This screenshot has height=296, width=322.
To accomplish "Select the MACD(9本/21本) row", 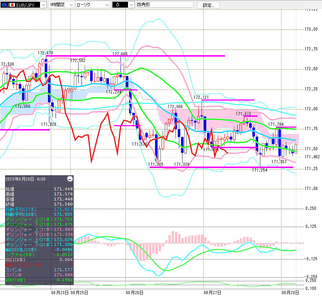I will [39, 249].
